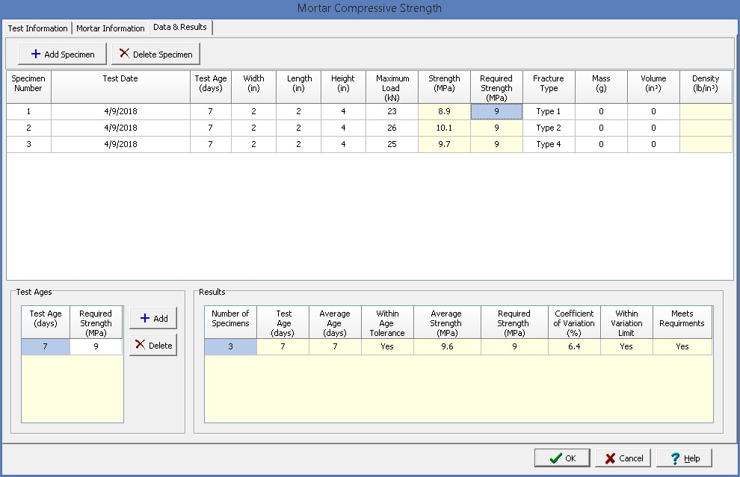
Task: Select Type 2 fracture cell of specimen 2
Action: 549,128
